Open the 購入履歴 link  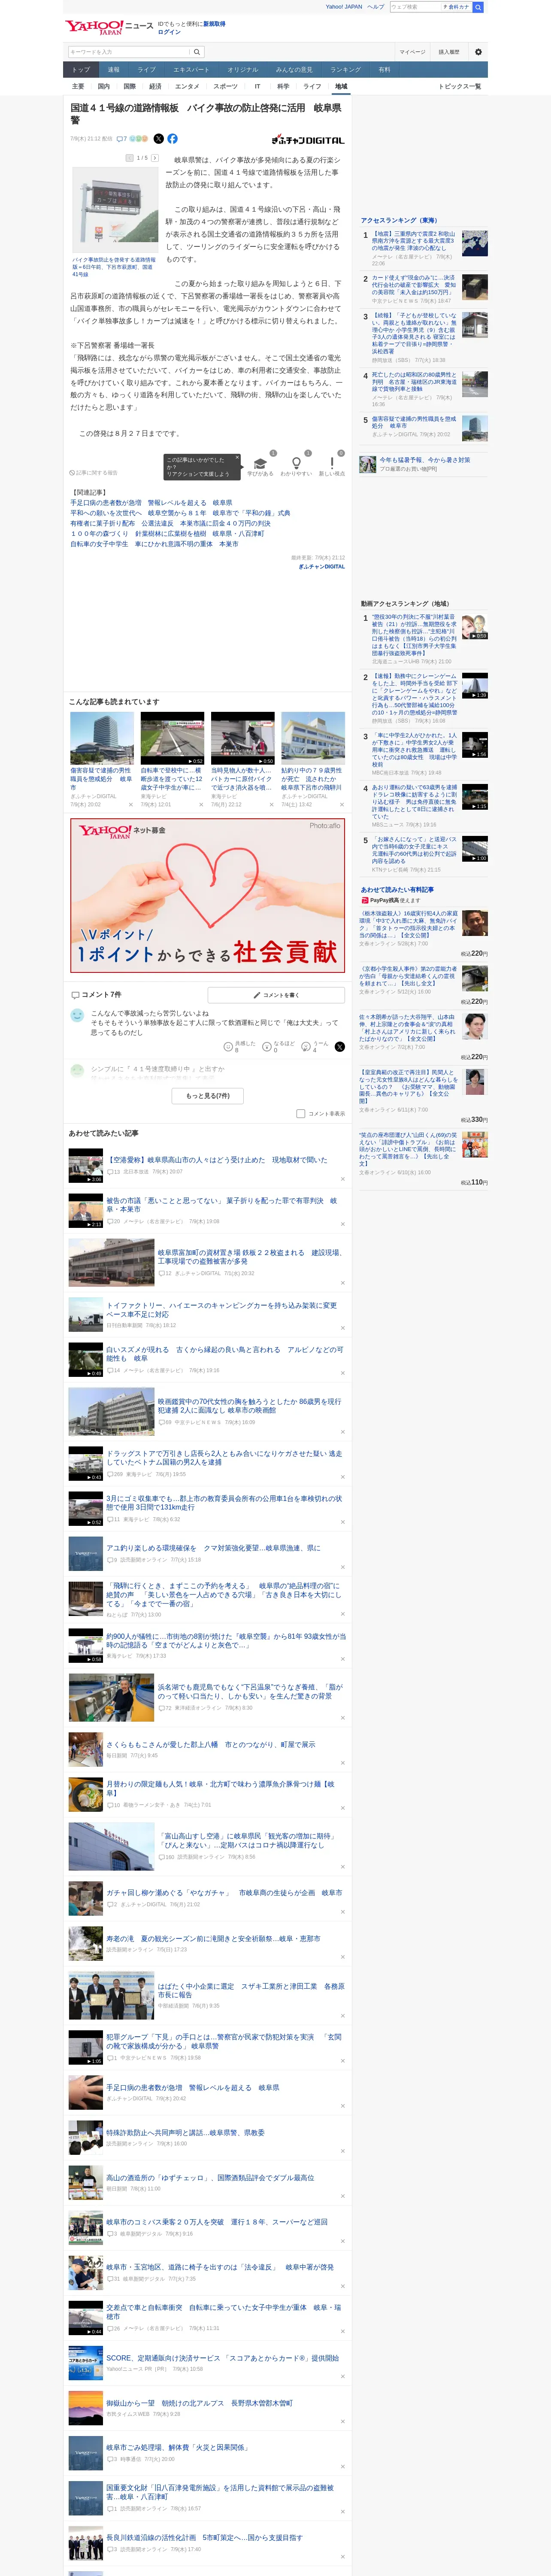coord(449,52)
